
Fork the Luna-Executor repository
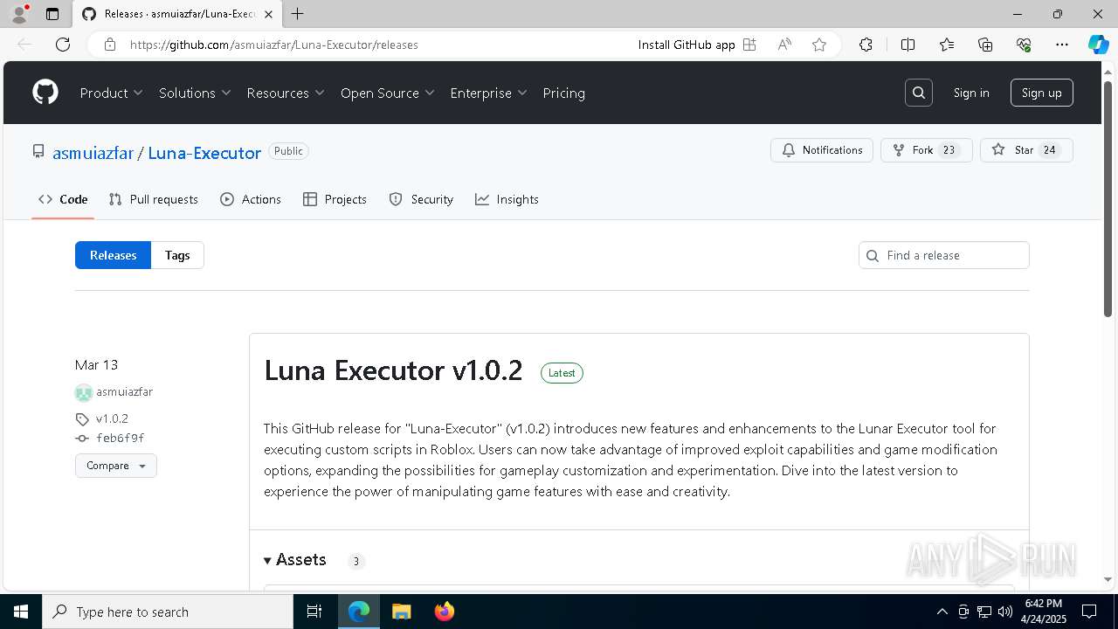tap(927, 150)
